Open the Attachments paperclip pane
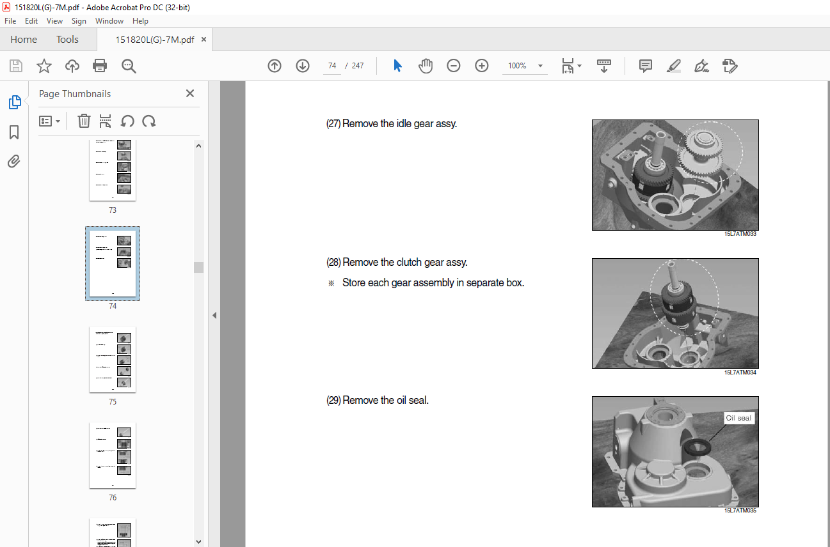Screen dimensions: 830x547 coord(14,161)
